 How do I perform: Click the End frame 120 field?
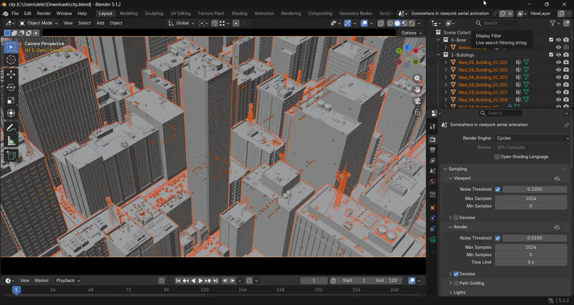tap(386, 281)
